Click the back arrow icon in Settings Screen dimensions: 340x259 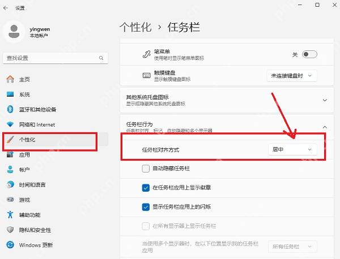[x=6, y=8]
